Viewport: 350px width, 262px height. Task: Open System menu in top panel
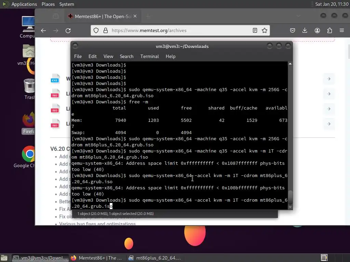(67, 4)
